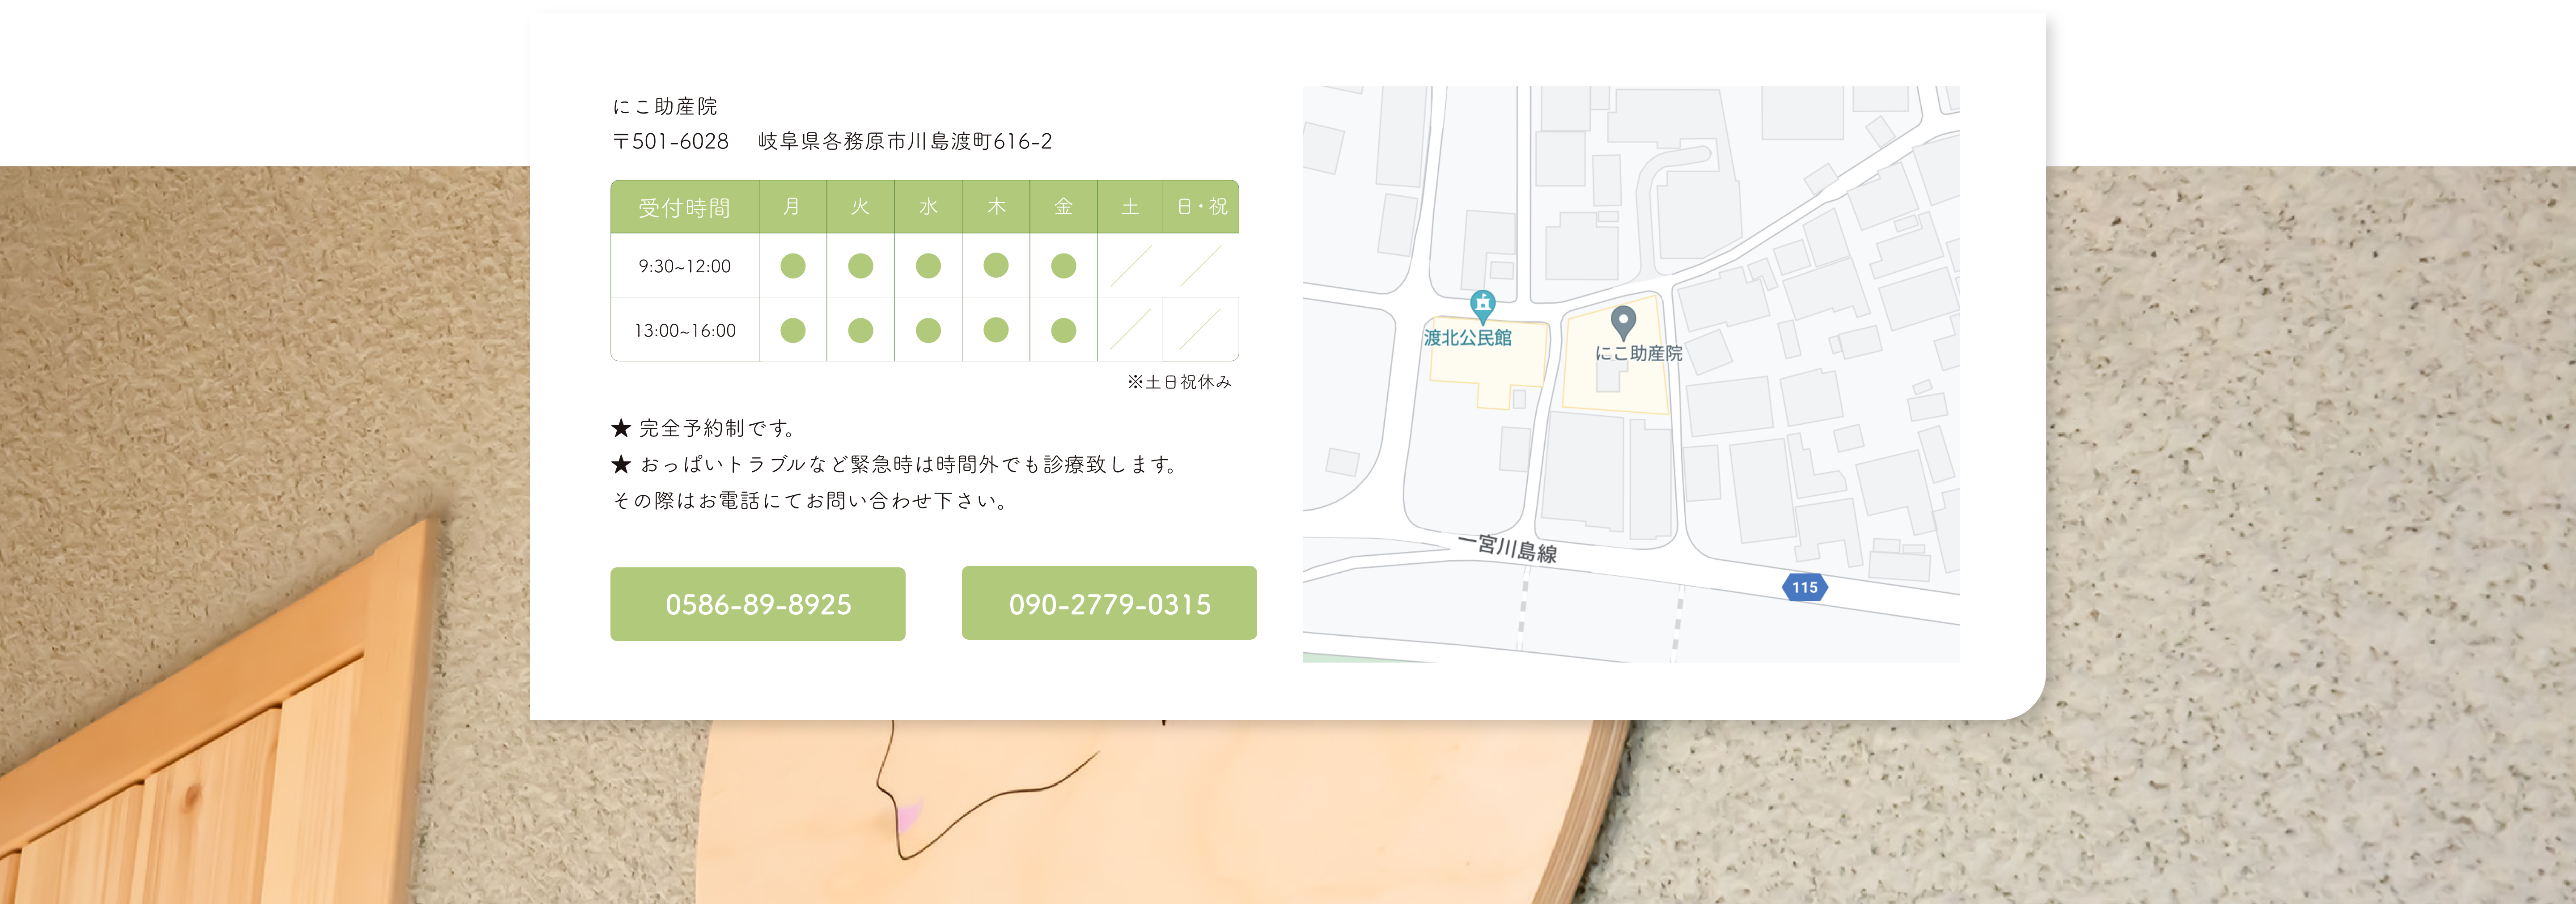Click Monday 9:30-12:00 green dot
2576x904 pixels.
point(793,266)
